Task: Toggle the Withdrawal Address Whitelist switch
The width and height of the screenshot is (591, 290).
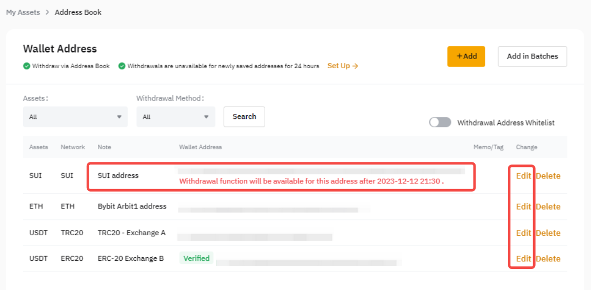Action: (440, 122)
